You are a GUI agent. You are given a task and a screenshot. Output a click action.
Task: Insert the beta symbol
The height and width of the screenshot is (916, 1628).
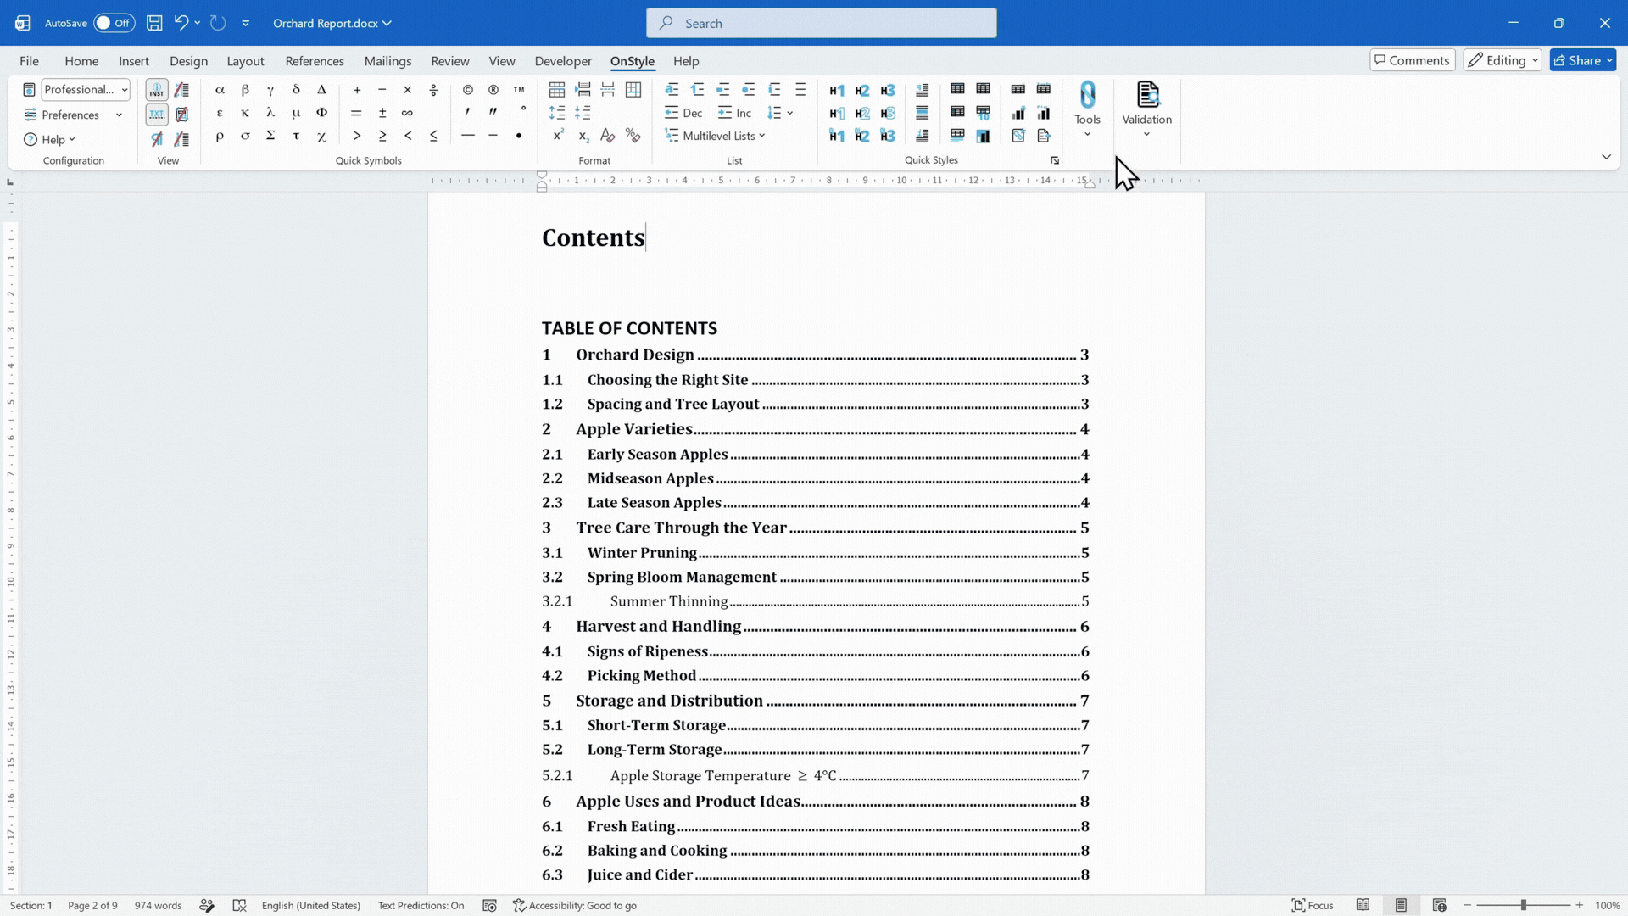click(x=245, y=90)
